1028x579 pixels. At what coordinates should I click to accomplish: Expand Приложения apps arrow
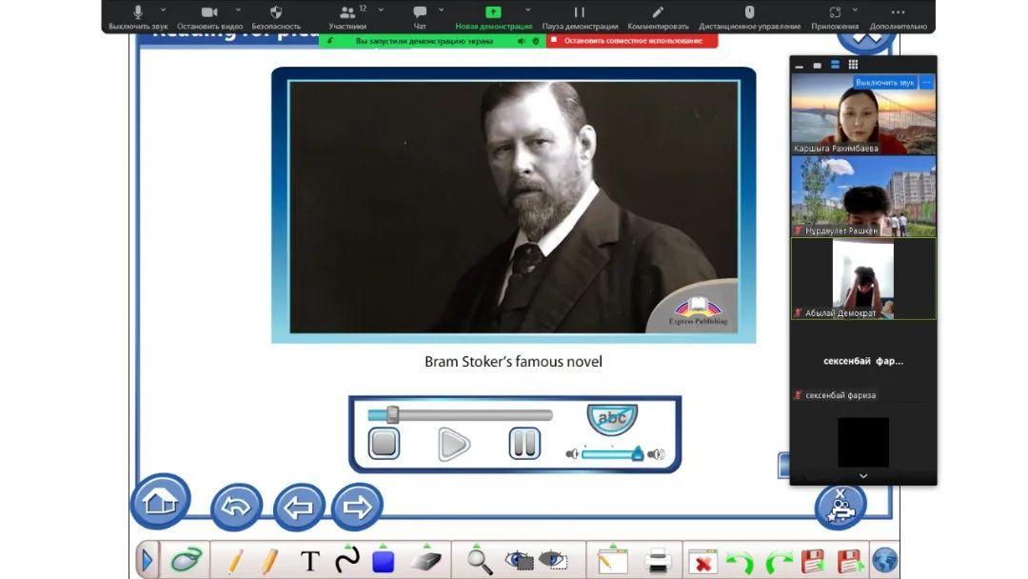pos(855,10)
